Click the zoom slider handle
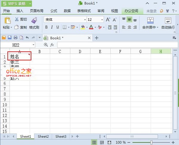 point(151,143)
